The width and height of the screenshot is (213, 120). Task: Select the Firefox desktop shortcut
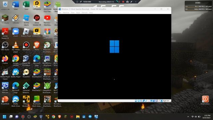(5, 60)
